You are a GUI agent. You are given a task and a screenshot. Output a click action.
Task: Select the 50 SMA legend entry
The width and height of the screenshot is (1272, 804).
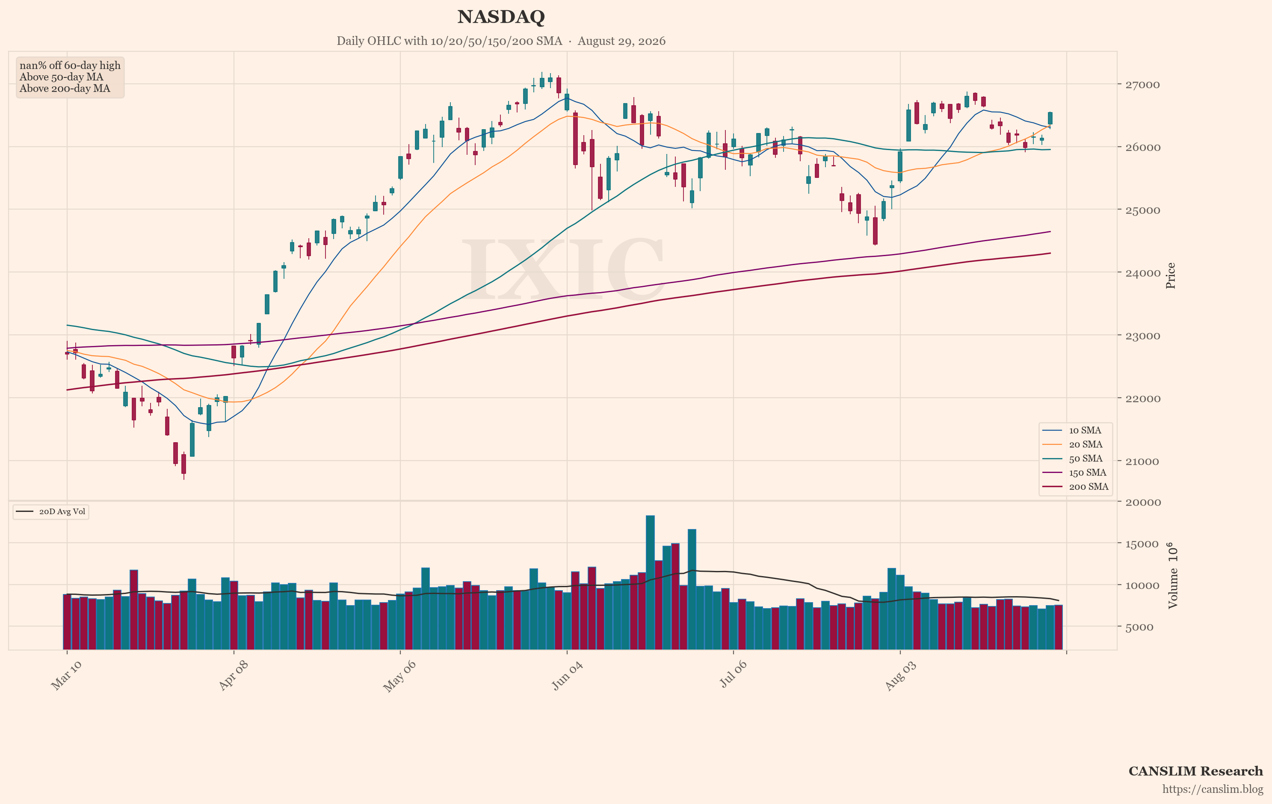[x=1074, y=458]
